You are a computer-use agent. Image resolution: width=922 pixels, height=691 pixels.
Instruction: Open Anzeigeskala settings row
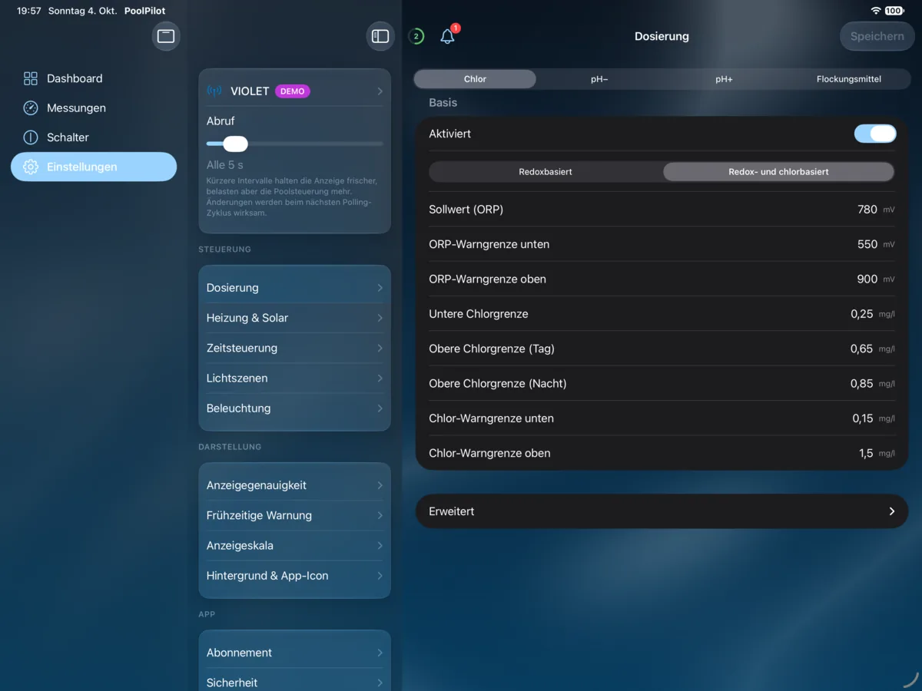pyautogui.click(x=294, y=545)
